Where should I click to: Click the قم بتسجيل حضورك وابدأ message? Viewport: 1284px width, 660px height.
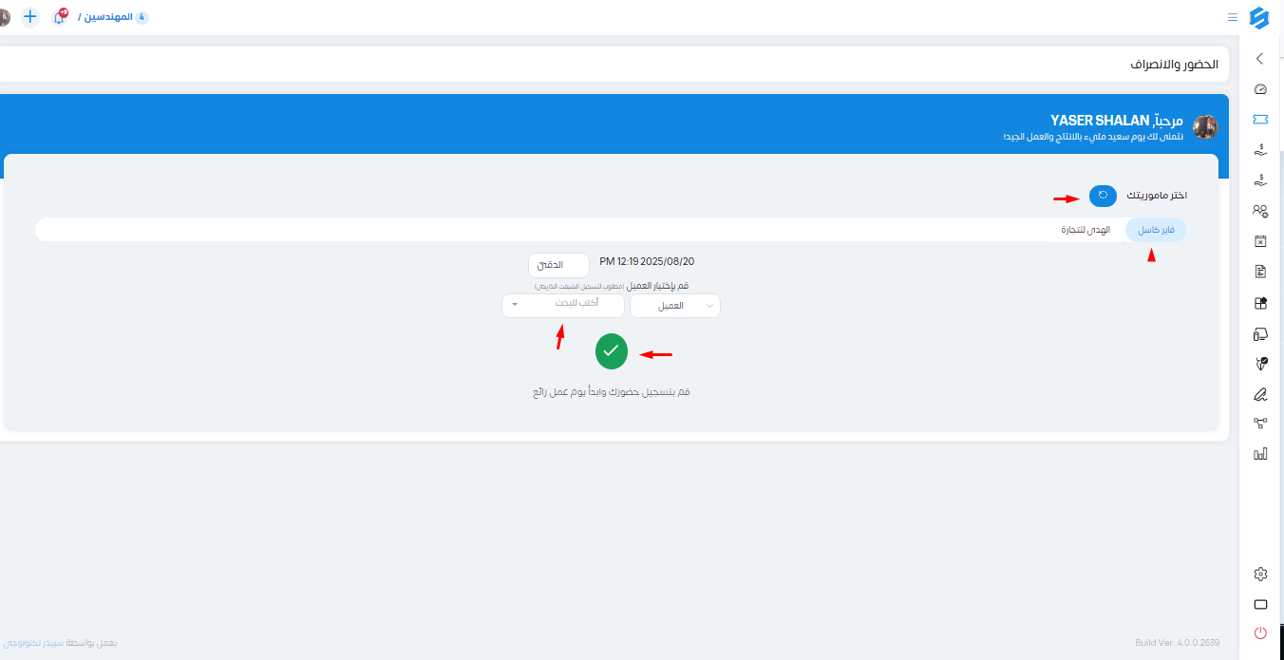(612, 391)
